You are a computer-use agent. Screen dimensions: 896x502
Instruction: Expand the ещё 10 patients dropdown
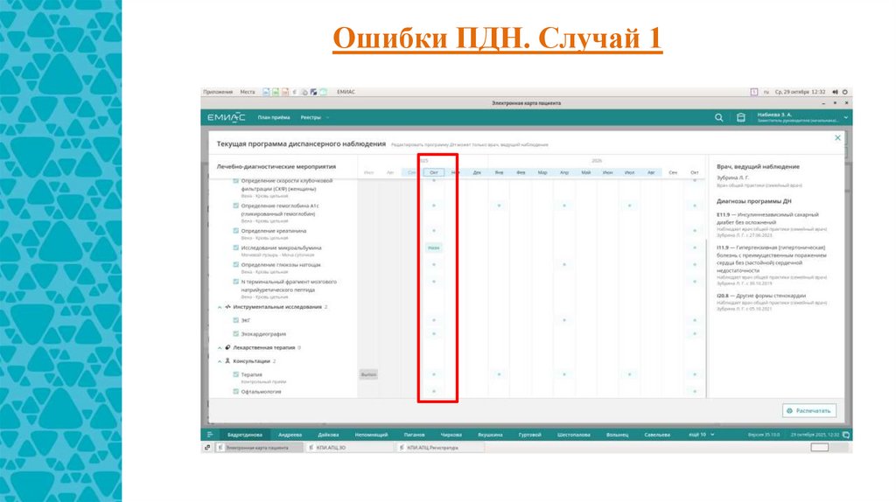[x=702, y=435]
